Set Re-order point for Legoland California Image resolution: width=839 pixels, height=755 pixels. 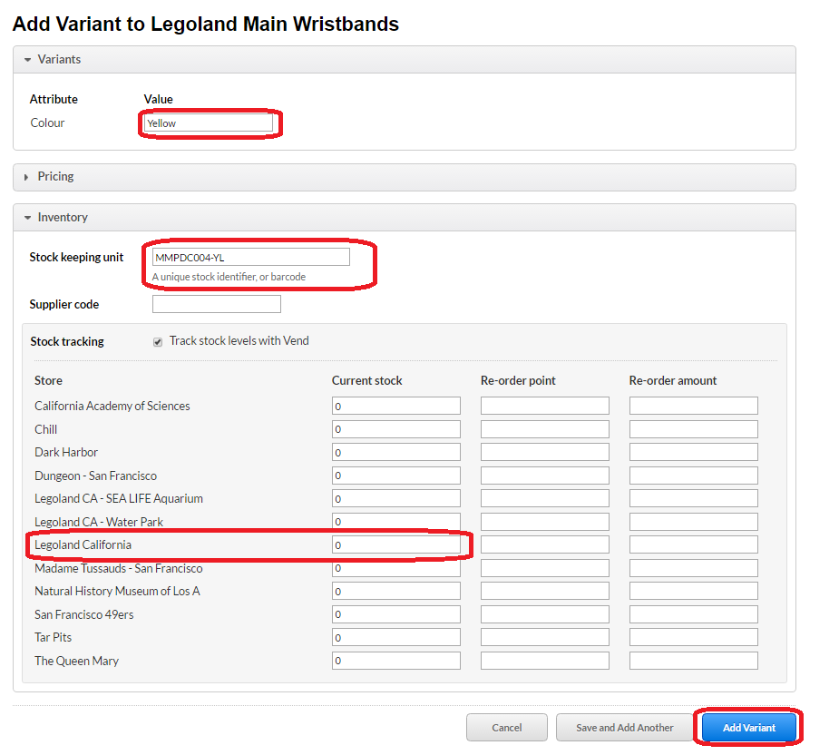point(545,544)
